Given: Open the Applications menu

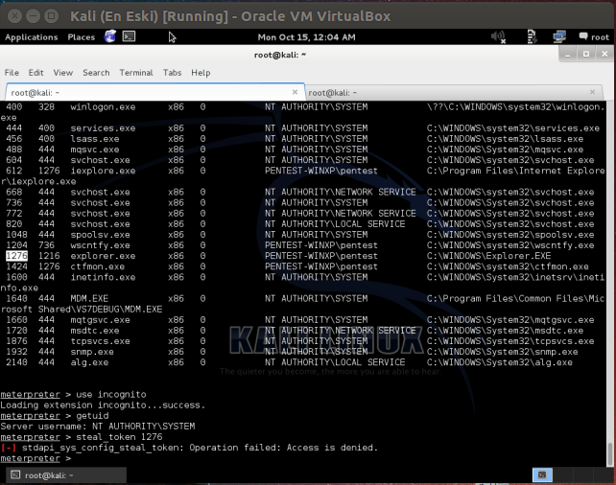Looking at the screenshot, I should coord(32,37).
